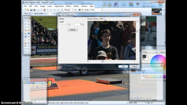Click the Undo toolbar icon
187x105 pixels.
[x=55, y=10]
